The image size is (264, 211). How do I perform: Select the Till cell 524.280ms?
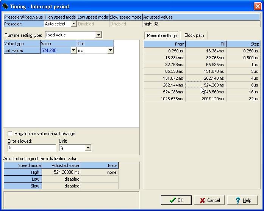click(206, 85)
